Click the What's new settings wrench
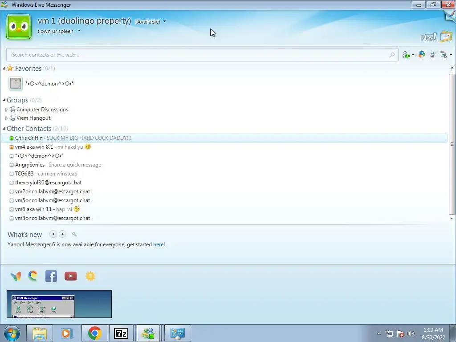Screen dimensions: 456x342 (74, 234)
